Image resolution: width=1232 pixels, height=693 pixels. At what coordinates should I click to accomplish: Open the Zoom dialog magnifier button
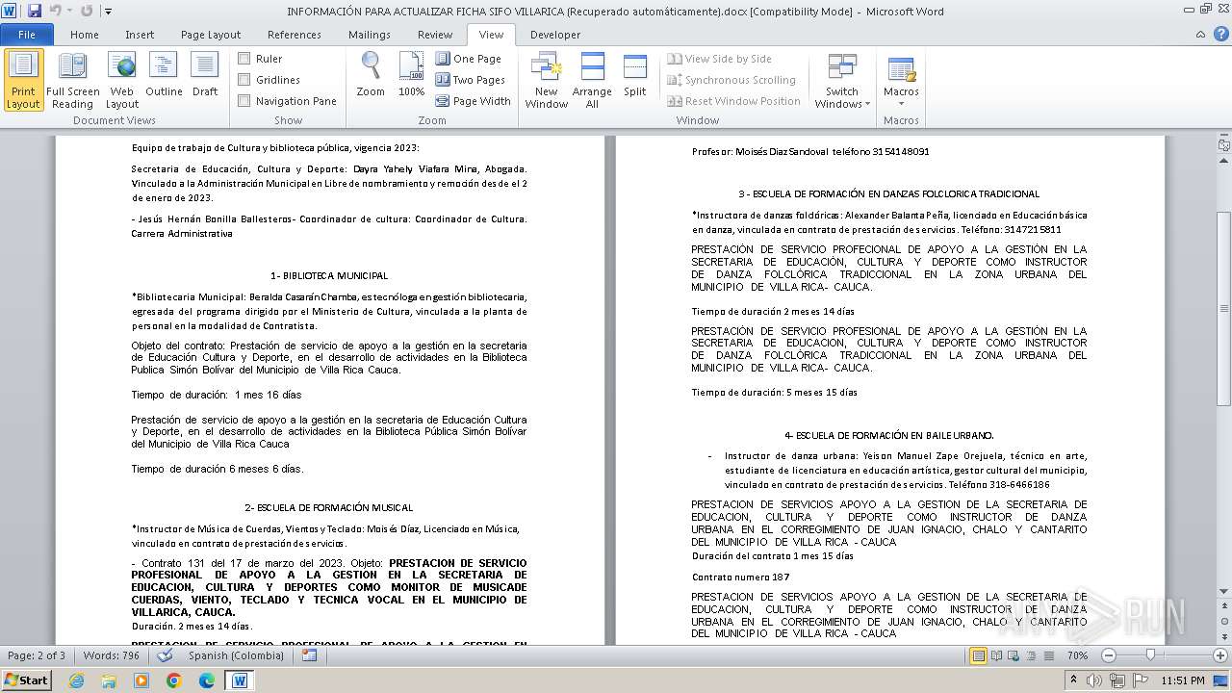(371, 75)
